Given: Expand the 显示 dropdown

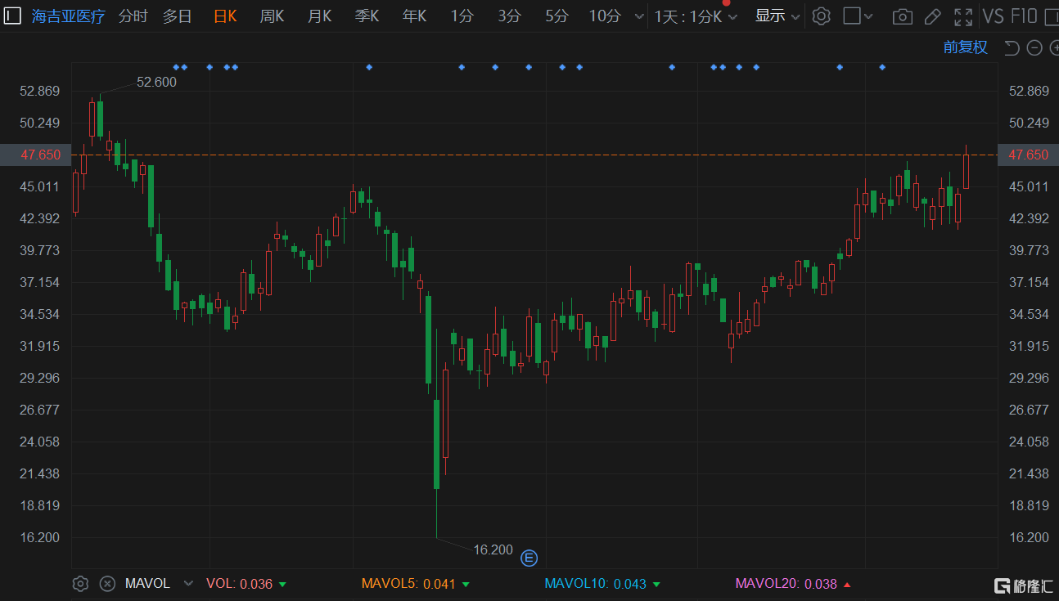Looking at the screenshot, I should 777,16.
